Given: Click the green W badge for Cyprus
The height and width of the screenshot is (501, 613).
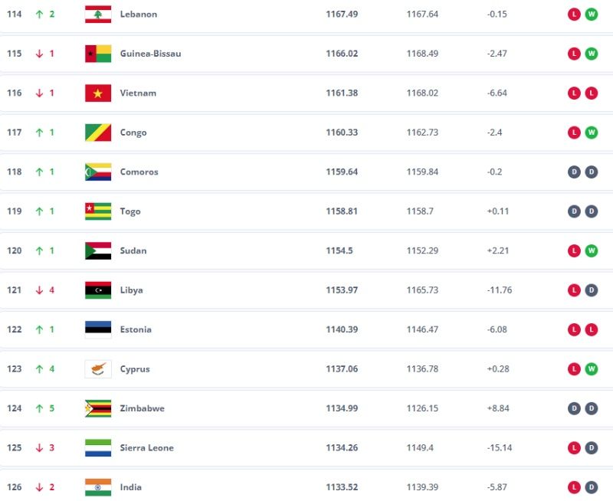Looking at the screenshot, I should (592, 369).
